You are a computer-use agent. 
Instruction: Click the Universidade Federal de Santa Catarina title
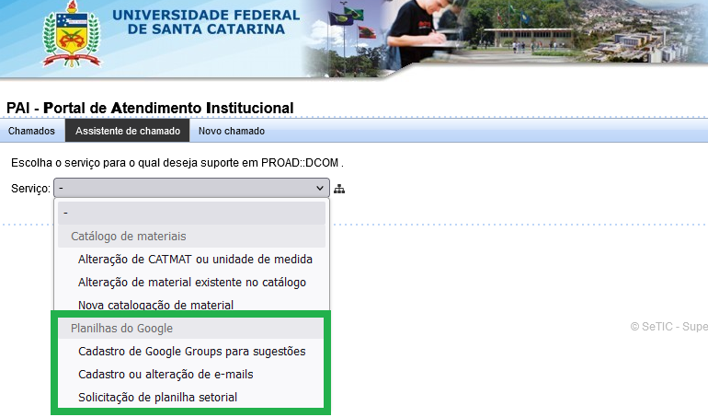pos(204,22)
